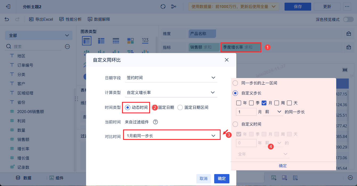Uncheck the 月 checkbox under 自定义步长

pos(264,103)
